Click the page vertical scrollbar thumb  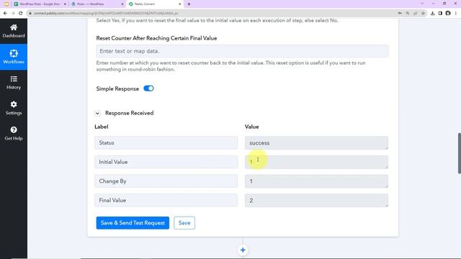pos(460,153)
